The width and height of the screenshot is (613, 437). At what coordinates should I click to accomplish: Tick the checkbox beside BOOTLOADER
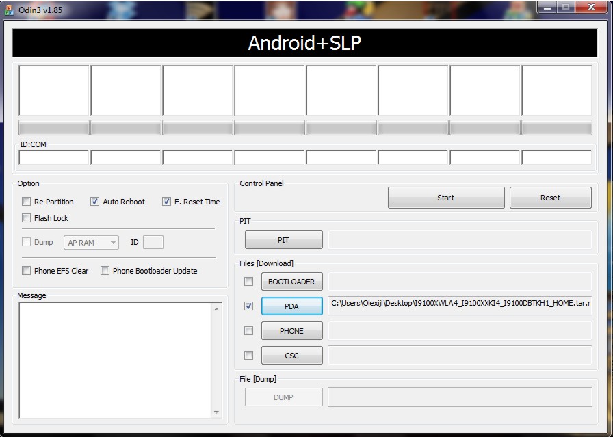(x=248, y=282)
